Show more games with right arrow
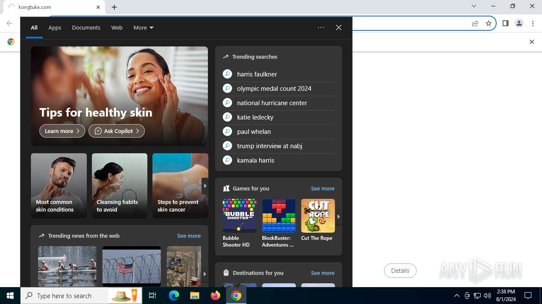 click(338, 217)
